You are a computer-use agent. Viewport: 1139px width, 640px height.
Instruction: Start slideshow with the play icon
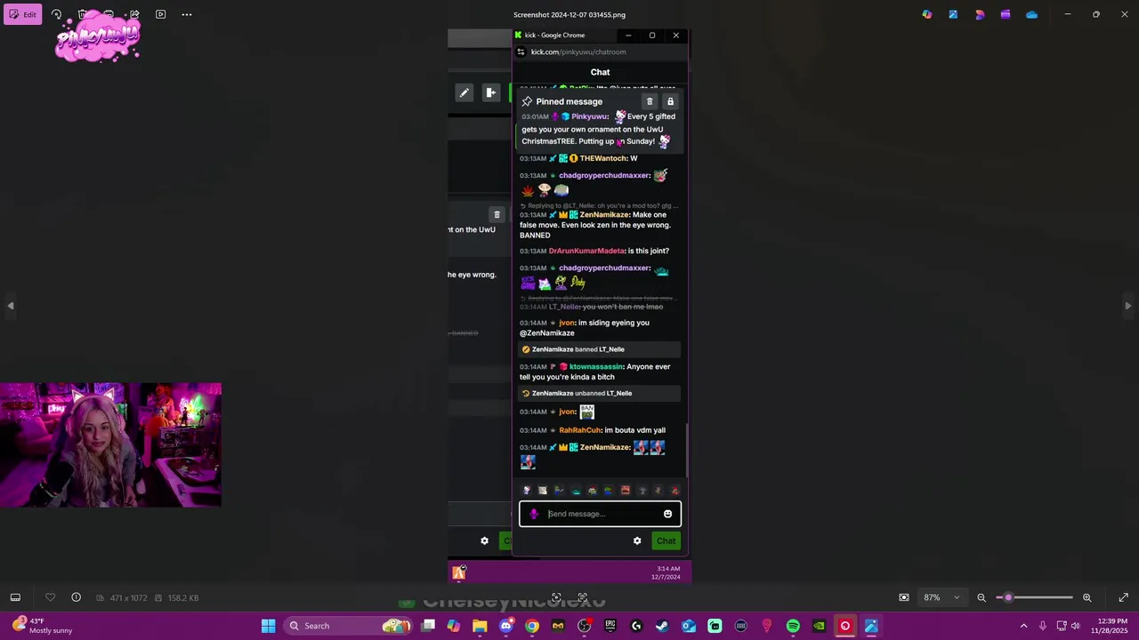161,14
